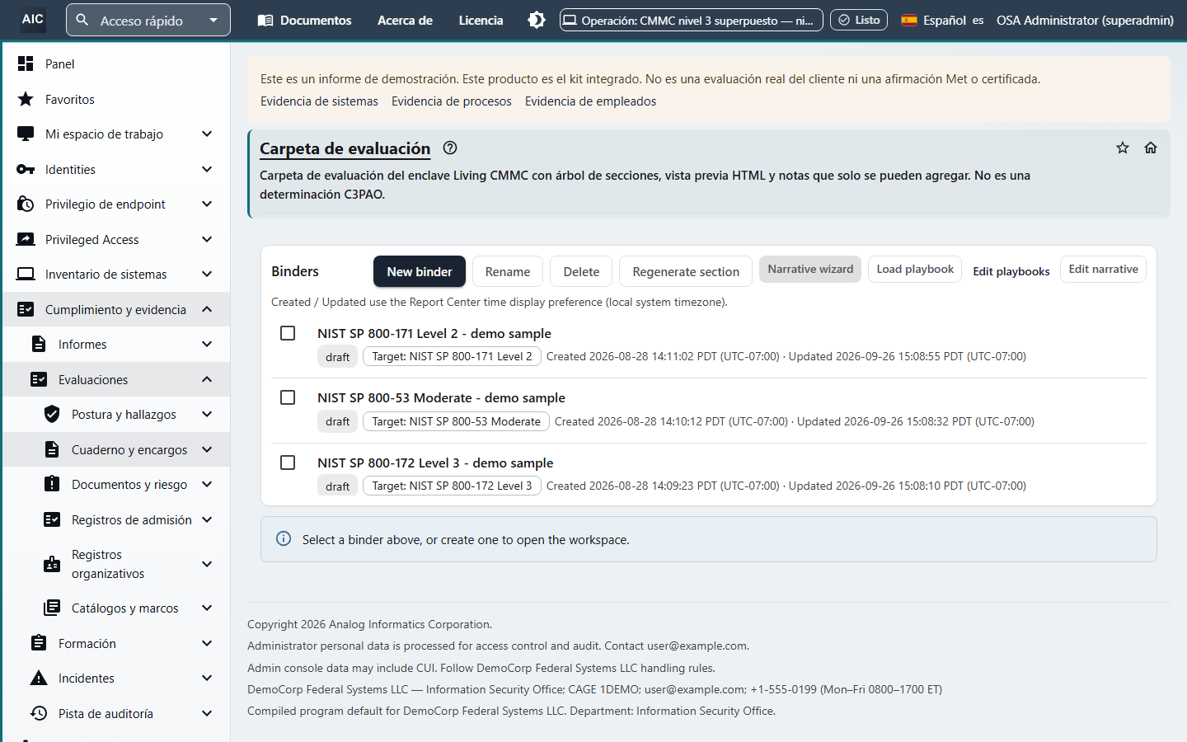
Task: Collapse Cumplimiento y evidencia section
Action: (207, 309)
